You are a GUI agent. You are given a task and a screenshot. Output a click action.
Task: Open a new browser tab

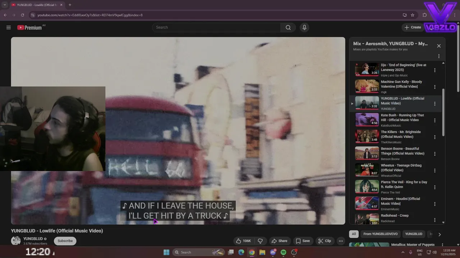coord(70,5)
